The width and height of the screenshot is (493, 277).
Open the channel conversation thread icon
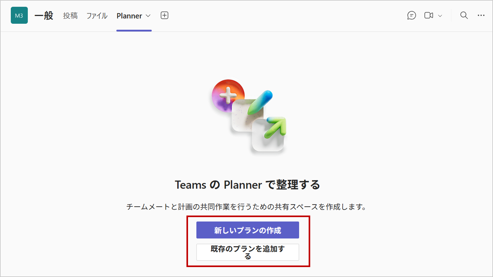pos(411,16)
